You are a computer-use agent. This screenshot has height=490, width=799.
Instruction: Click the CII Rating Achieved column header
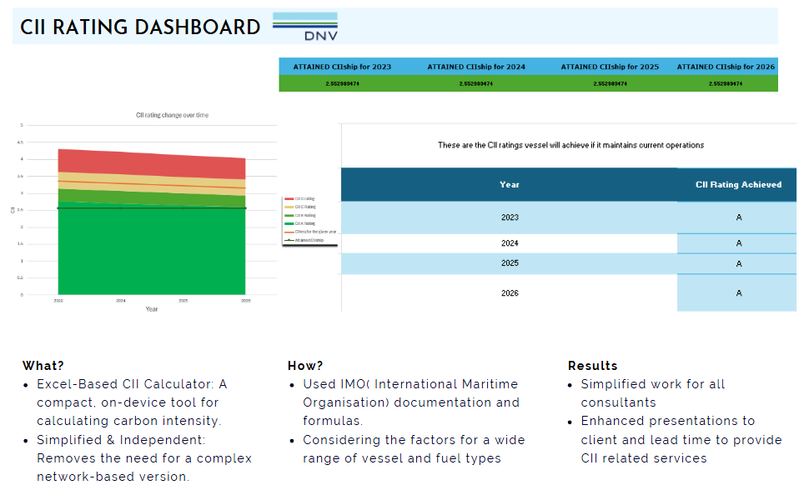coord(738,184)
